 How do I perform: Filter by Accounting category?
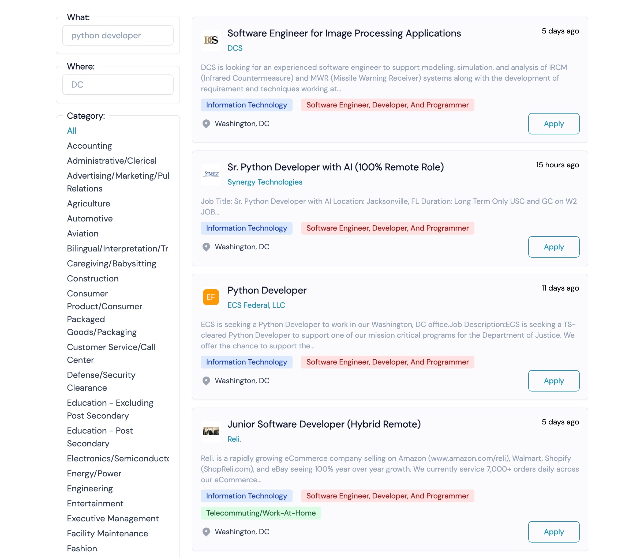click(89, 146)
